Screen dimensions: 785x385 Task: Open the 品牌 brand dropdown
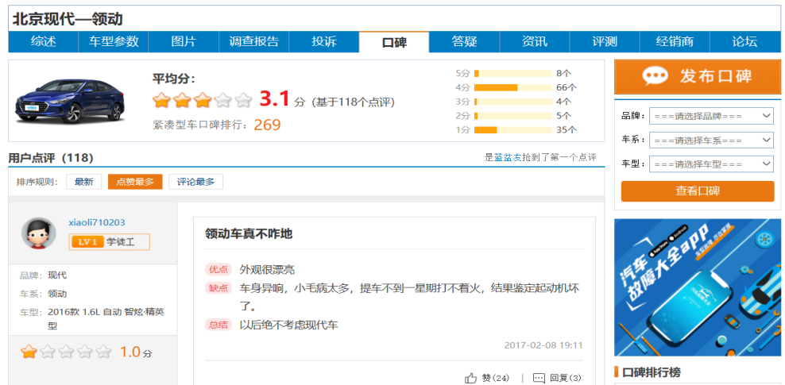pyautogui.click(x=711, y=116)
